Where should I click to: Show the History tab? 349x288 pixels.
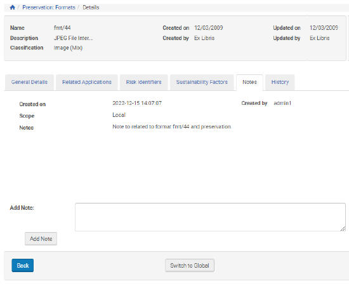click(x=280, y=82)
